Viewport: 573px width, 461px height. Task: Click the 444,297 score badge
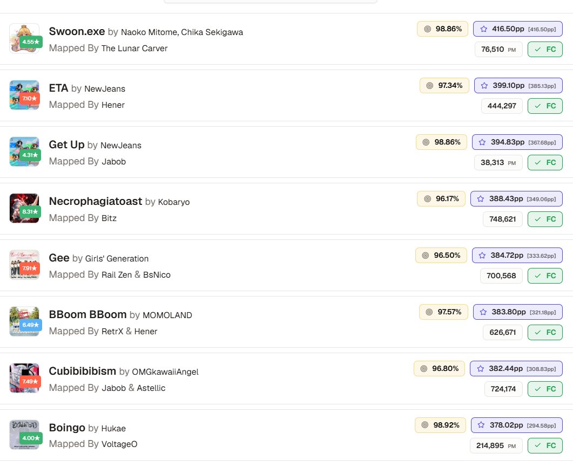(x=502, y=106)
